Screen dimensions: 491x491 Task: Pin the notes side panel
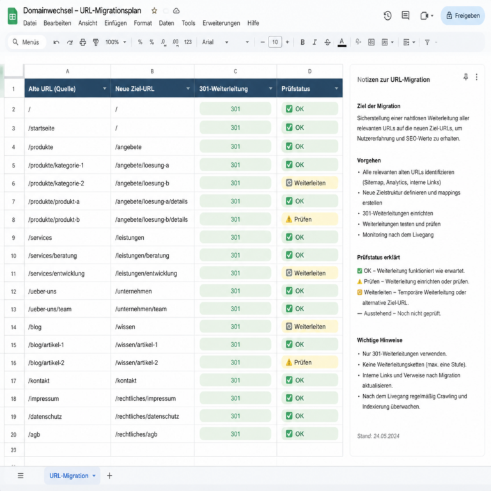point(465,77)
